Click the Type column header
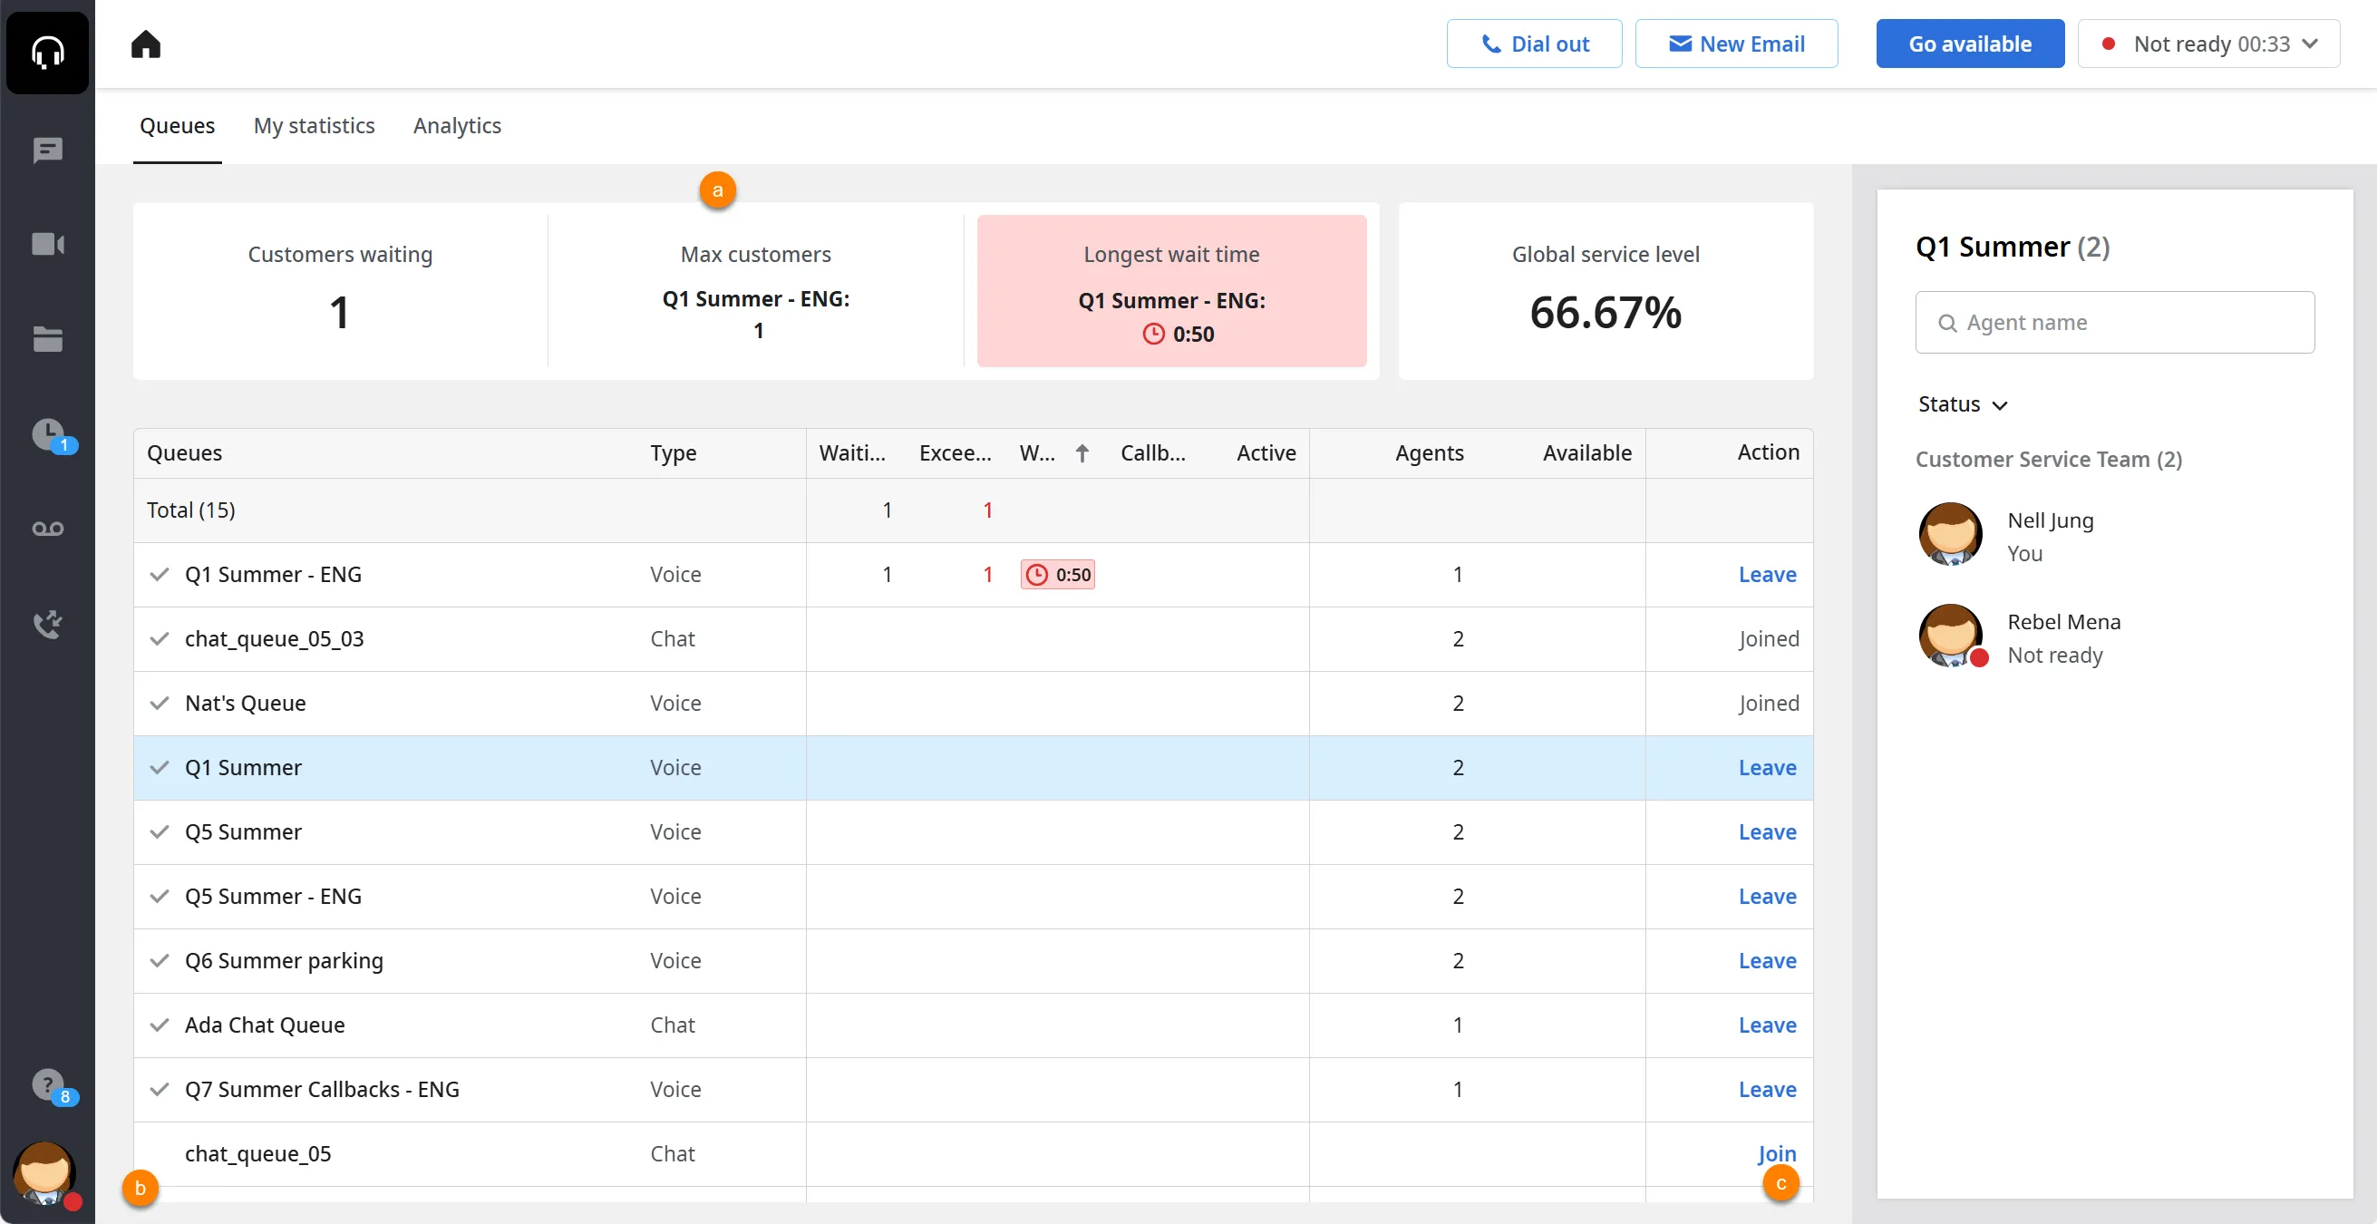 (673, 453)
